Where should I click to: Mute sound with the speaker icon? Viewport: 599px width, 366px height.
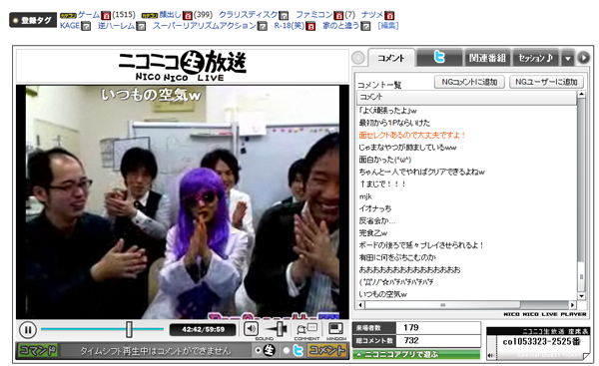(x=251, y=328)
